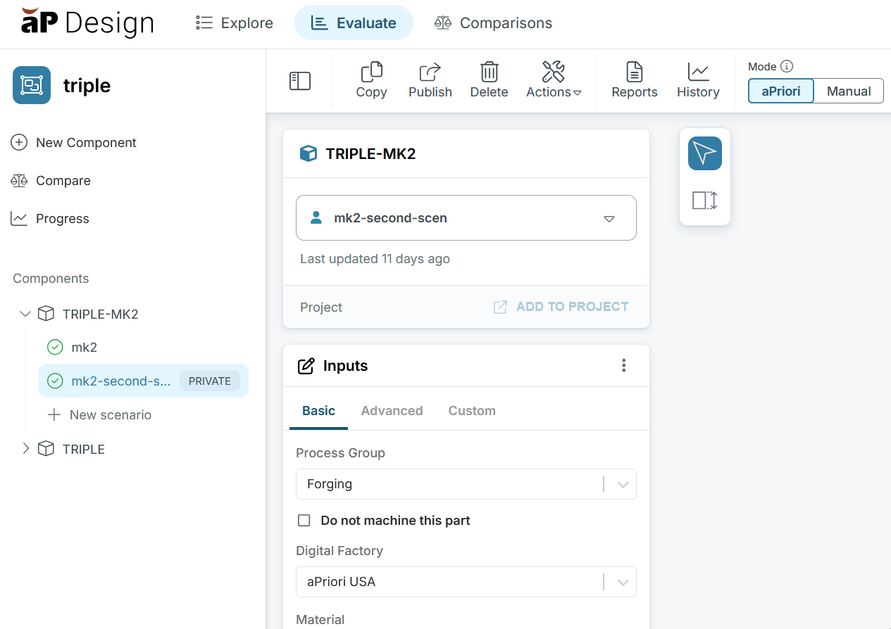Collapse the TRIPLE-MK2 tree node

[25, 314]
